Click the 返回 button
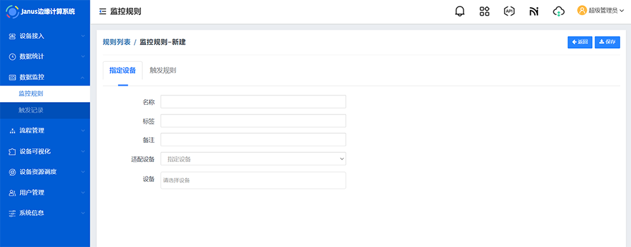The width and height of the screenshot is (631, 247). (580, 42)
